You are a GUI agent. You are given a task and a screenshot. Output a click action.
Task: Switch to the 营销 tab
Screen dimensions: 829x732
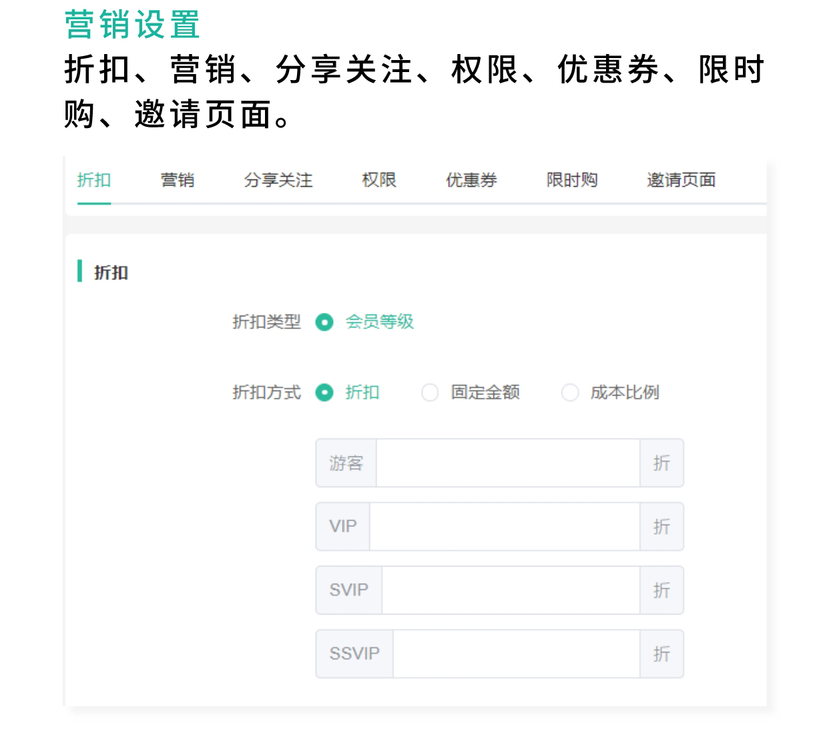[x=177, y=180]
